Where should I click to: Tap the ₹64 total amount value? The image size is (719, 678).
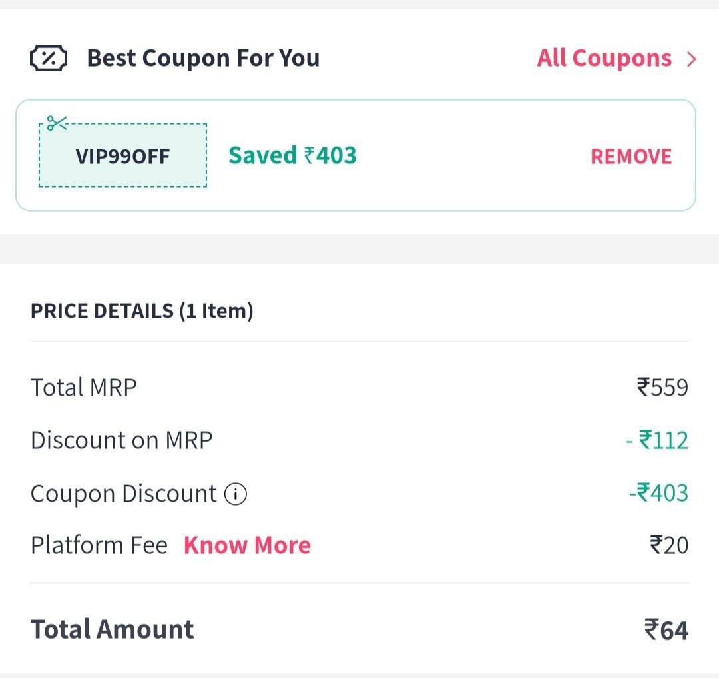click(666, 630)
